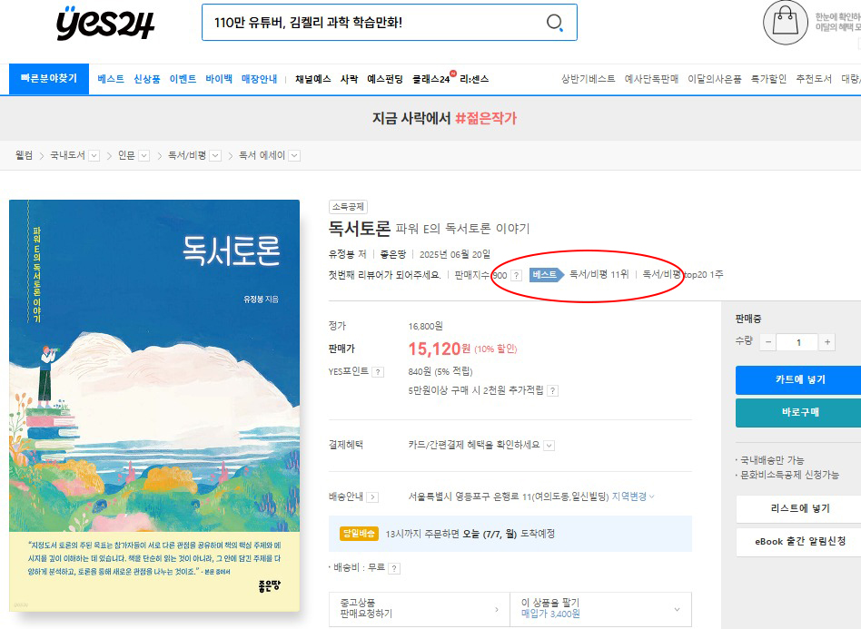Visit 채널예스
The height and width of the screenshot is (629, 861).
pos(313,79)
